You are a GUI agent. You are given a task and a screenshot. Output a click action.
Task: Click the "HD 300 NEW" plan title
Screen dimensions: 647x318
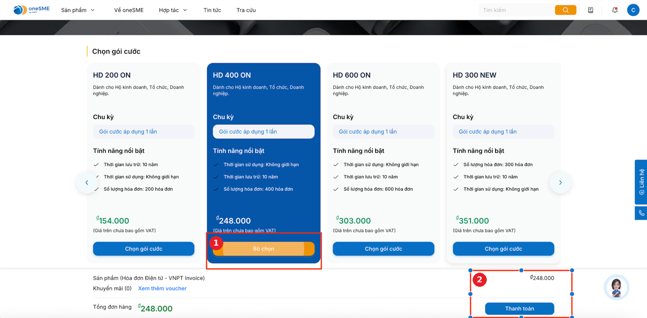(474, 75)
